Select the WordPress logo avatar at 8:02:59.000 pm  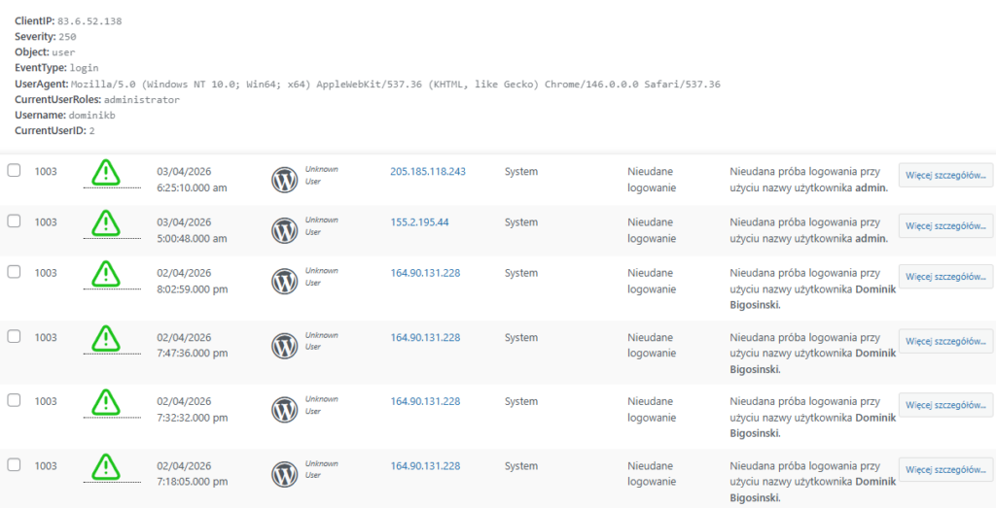pos(285,282)
